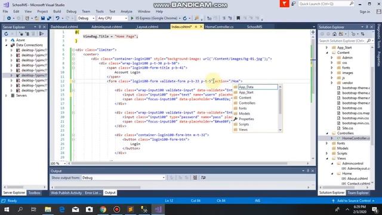Click Home icon in Solution Explorer toolbar
Viewport: 382px width, 215px height.
pyautogui.click(x=334, y=34)
